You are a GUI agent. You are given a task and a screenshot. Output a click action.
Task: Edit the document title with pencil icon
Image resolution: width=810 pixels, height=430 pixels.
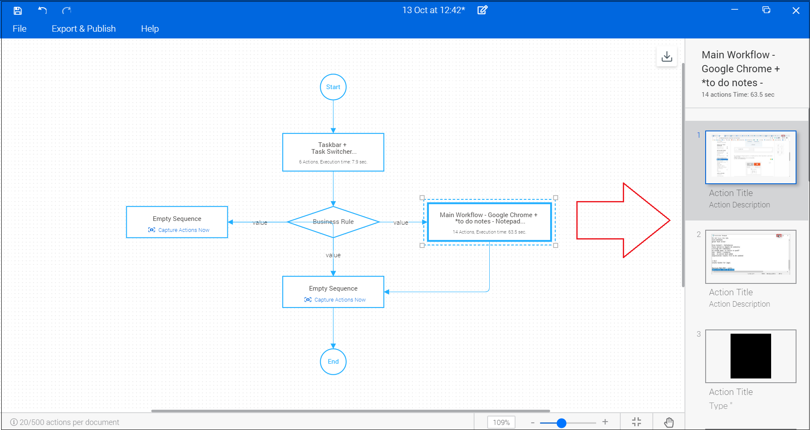(x=483, y=10)
